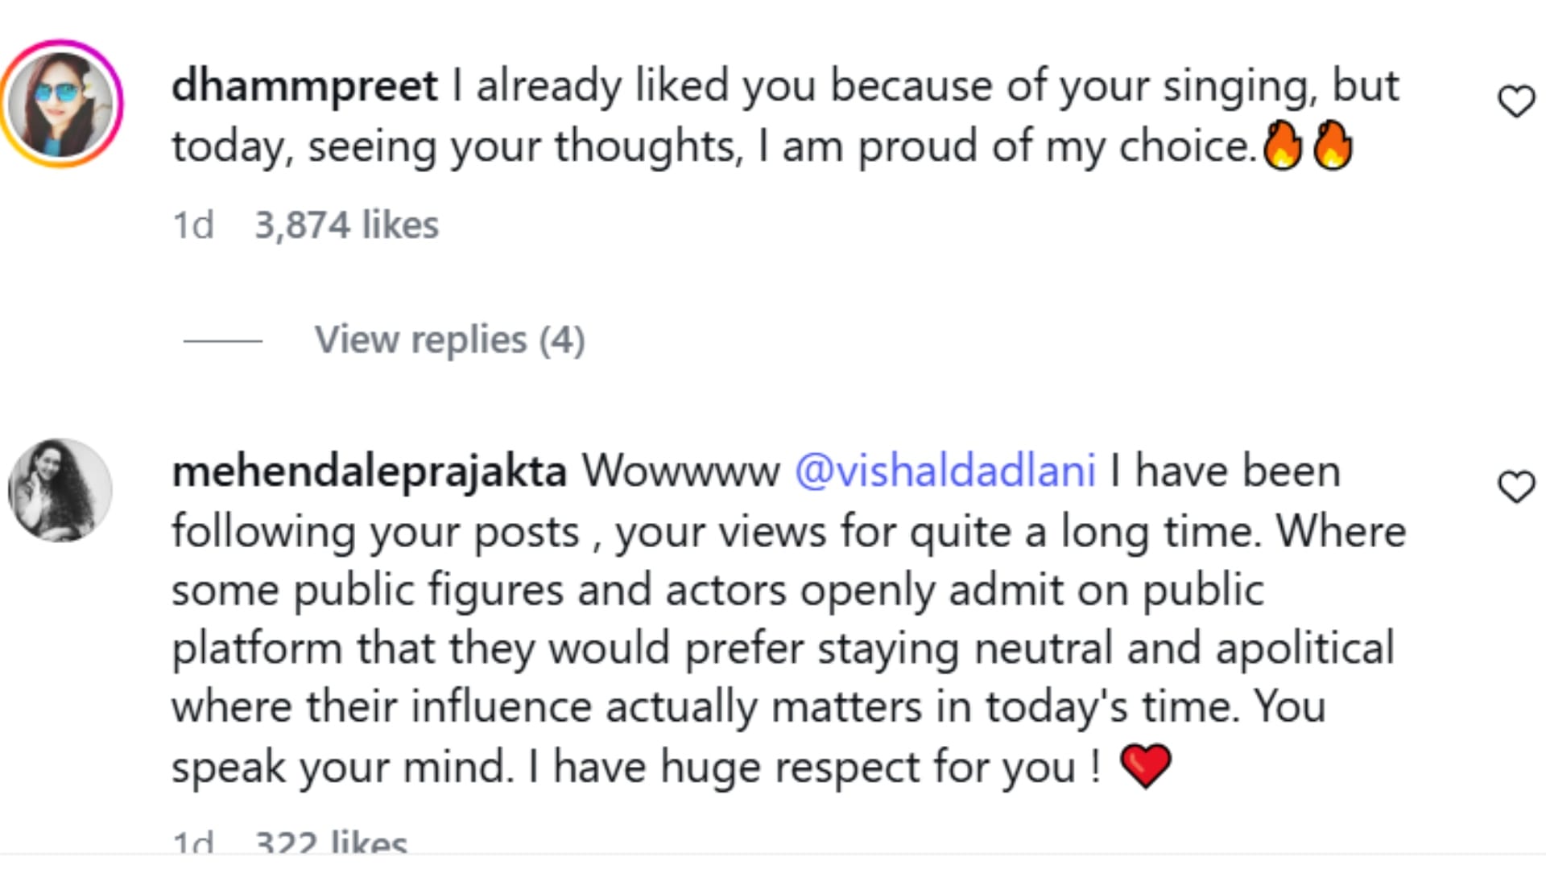Click the word 'Wowwww' in the comment

tap(680, 471)
